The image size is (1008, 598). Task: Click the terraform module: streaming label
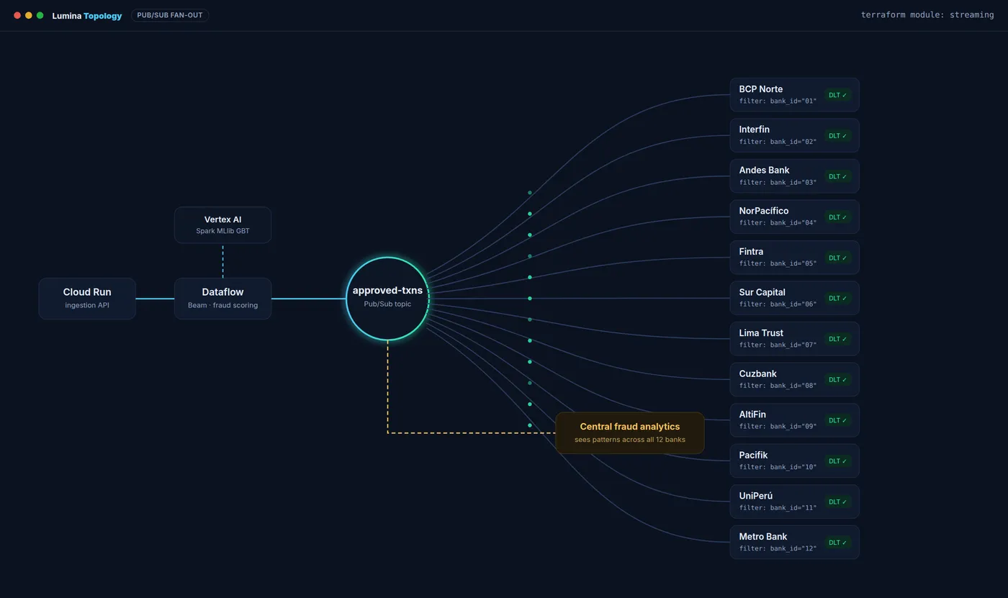point(927,15)
